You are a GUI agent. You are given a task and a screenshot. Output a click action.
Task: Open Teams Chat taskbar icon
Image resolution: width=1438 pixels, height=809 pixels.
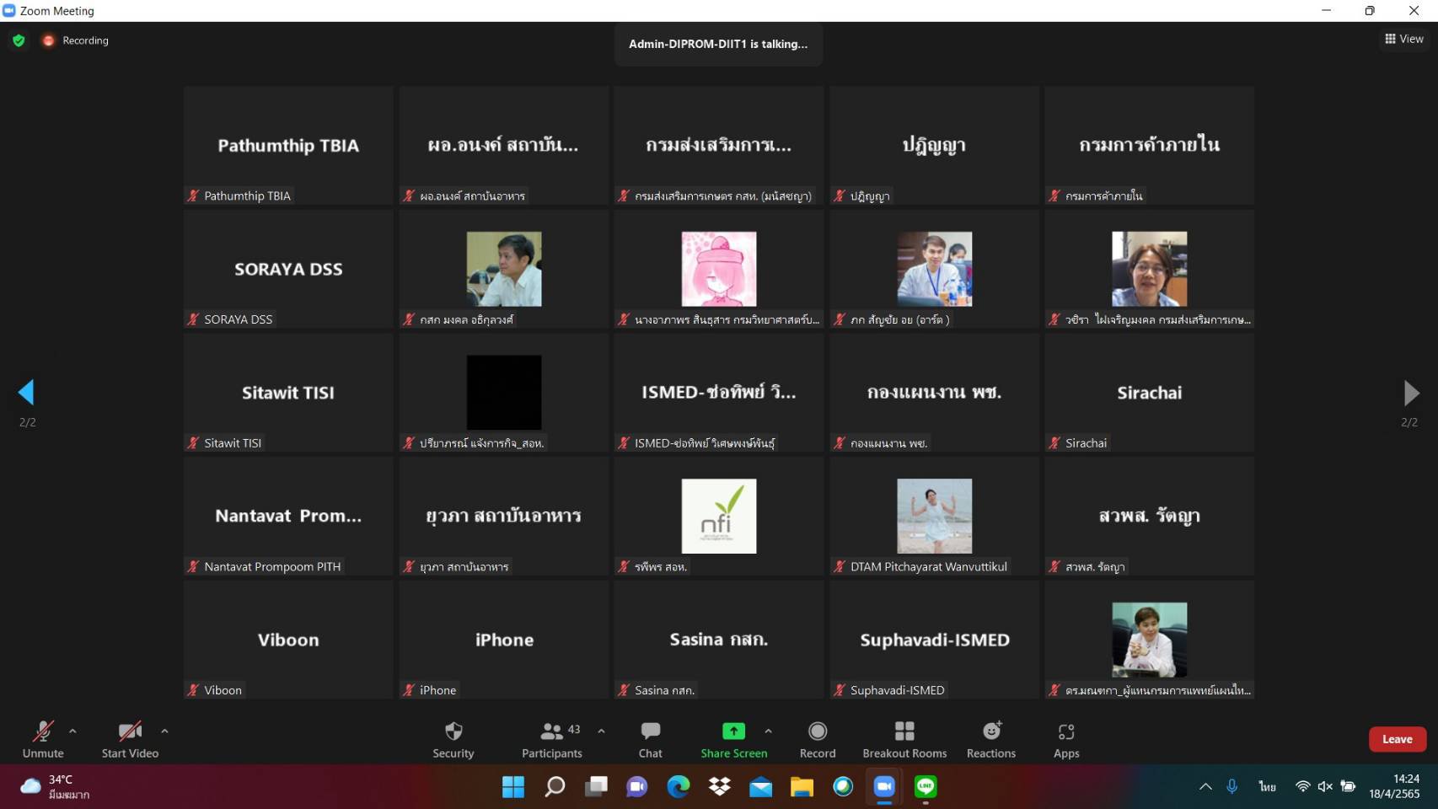pos(637,787)
